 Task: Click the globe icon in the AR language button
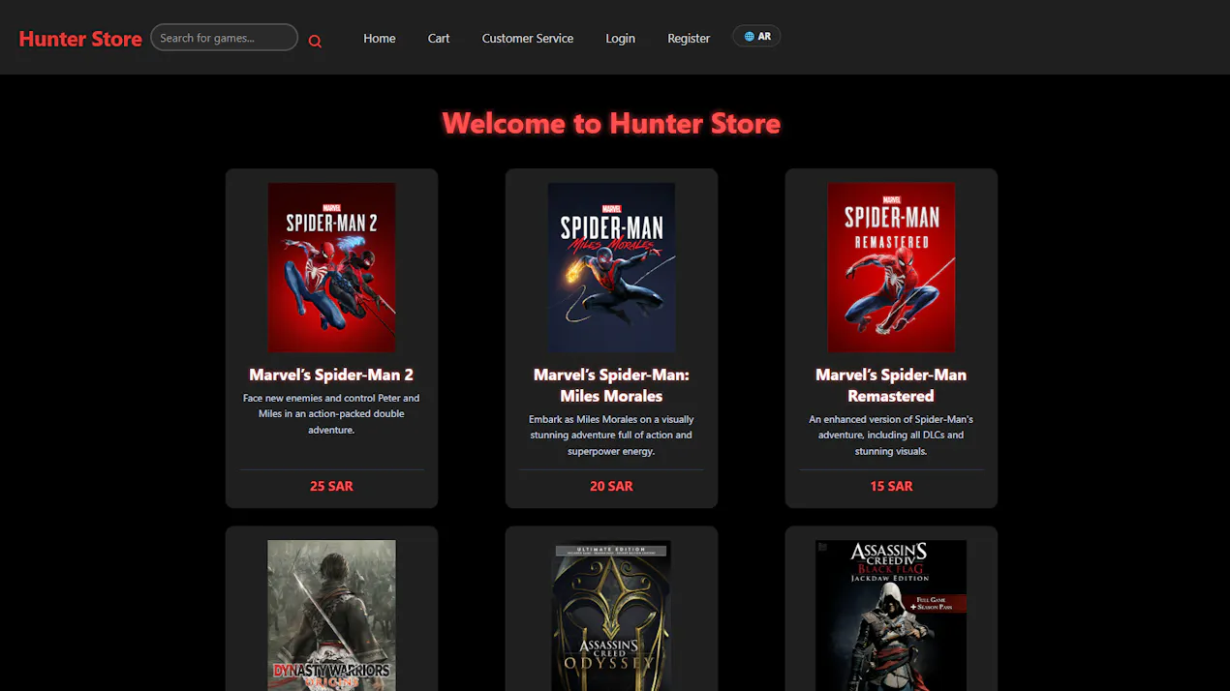tap(749, 37)
